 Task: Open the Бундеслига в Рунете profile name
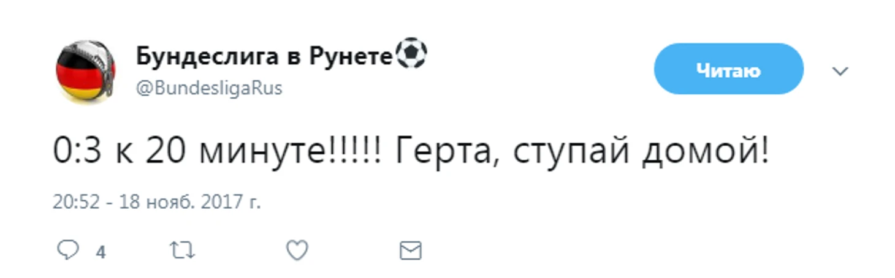point(264,57)
